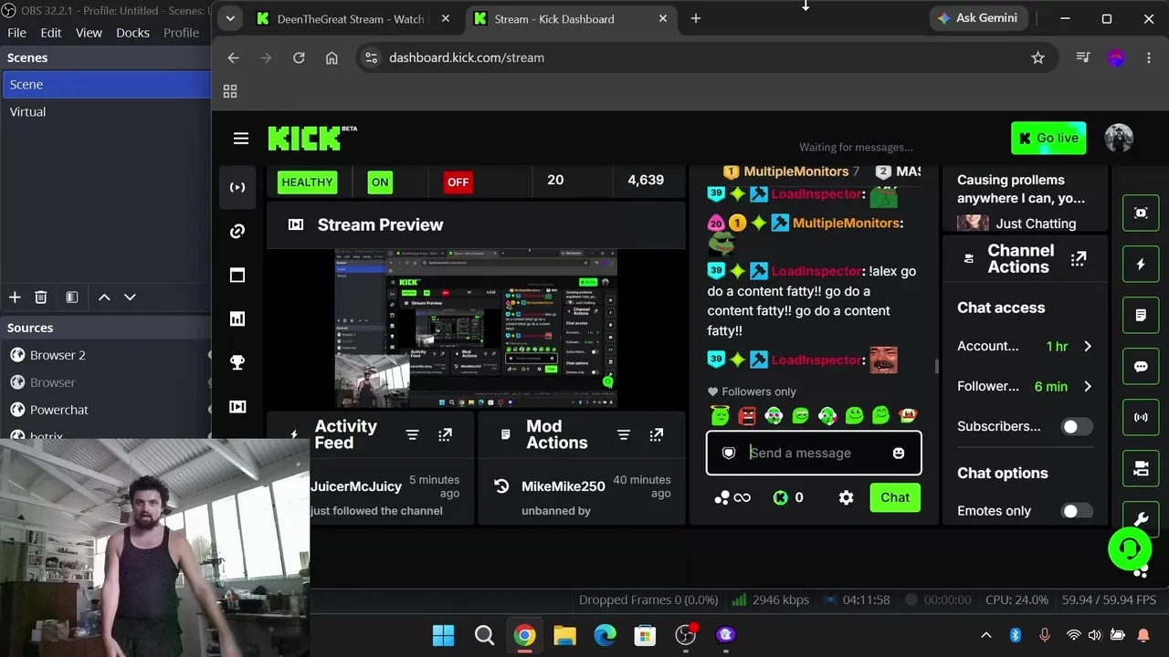Screen dimensions: 1169x657
Task: Open the Stream page in the Kick sidebar
Action: (x=237, y=187)
